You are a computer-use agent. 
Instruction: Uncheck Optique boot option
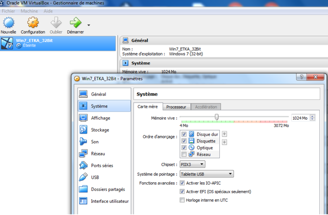tap(184, 148)
